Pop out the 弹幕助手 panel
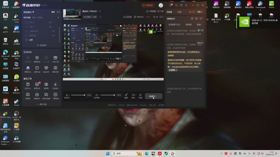The width and height of the screenshot is (280, 157). click(201, 18)
